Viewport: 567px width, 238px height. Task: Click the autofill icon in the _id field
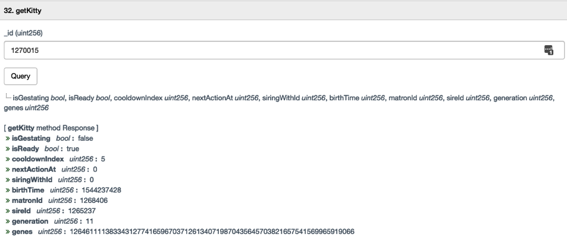[549, 50]
